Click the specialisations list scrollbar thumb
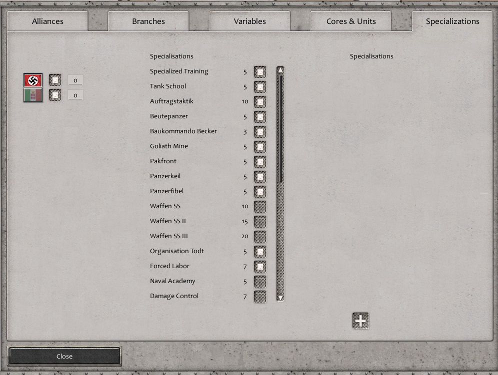This screenshot has height=375, width=498. click(280, 127)
